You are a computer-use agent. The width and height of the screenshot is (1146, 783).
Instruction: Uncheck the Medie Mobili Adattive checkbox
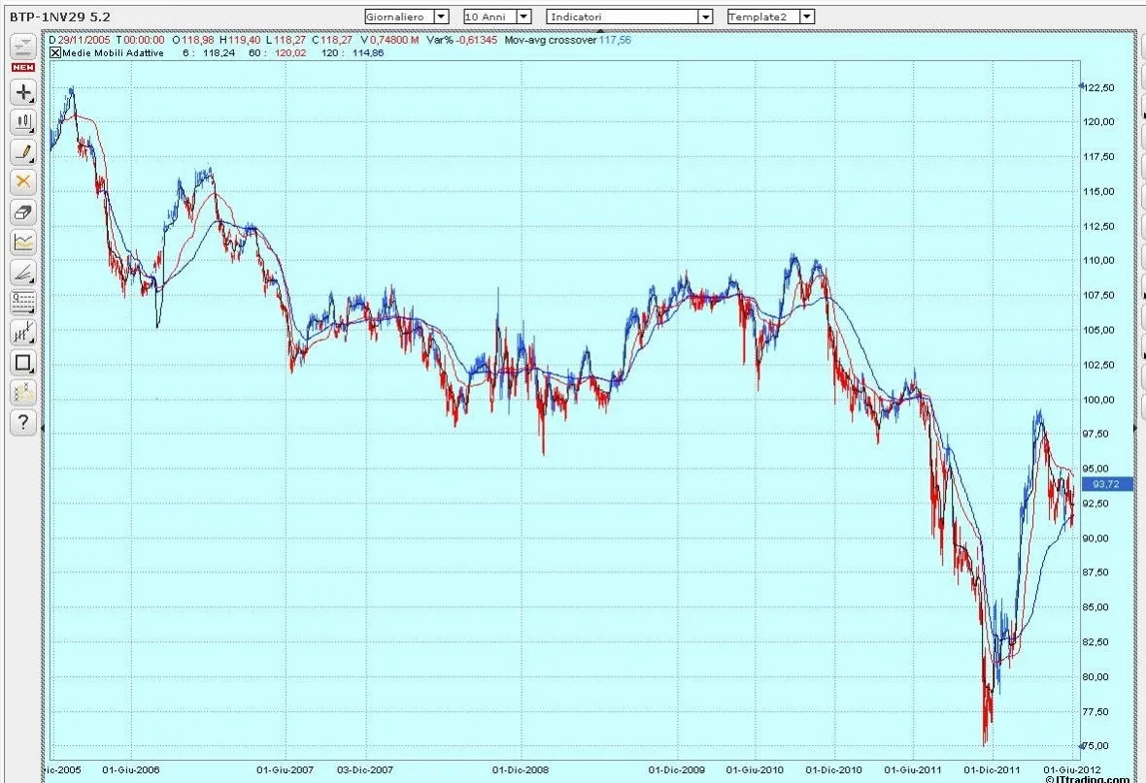click(x=55, y=52)
